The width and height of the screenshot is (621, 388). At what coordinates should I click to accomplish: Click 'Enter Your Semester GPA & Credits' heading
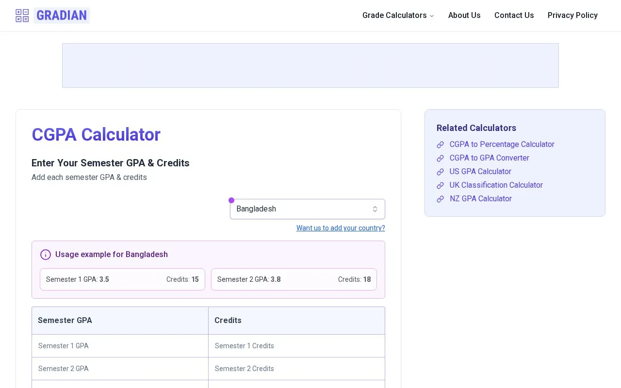click(111, 163)
